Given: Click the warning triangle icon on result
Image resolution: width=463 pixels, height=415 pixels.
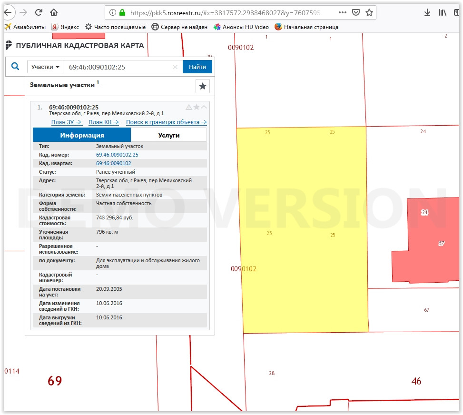Looking at the screenshot, I should tap(189, 107).
